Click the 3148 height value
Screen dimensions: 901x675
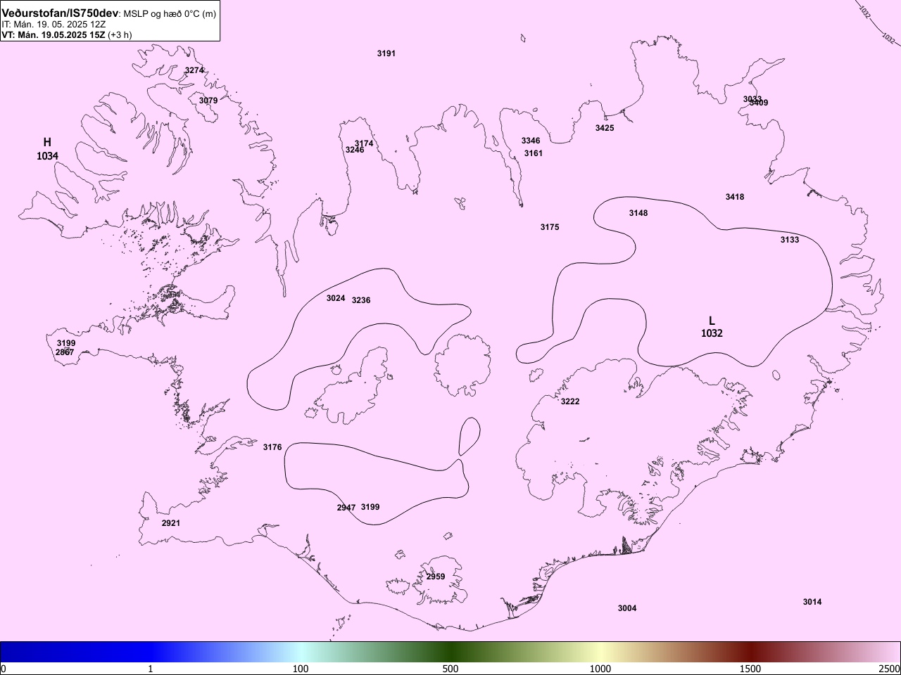(x=638, y=213)
